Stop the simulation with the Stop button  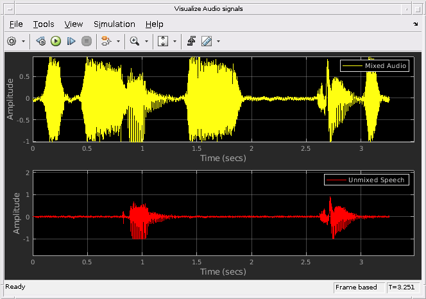[87, 41]
